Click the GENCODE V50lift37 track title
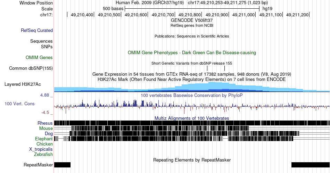This screenshot has width=330, height=173. point(192,20)
